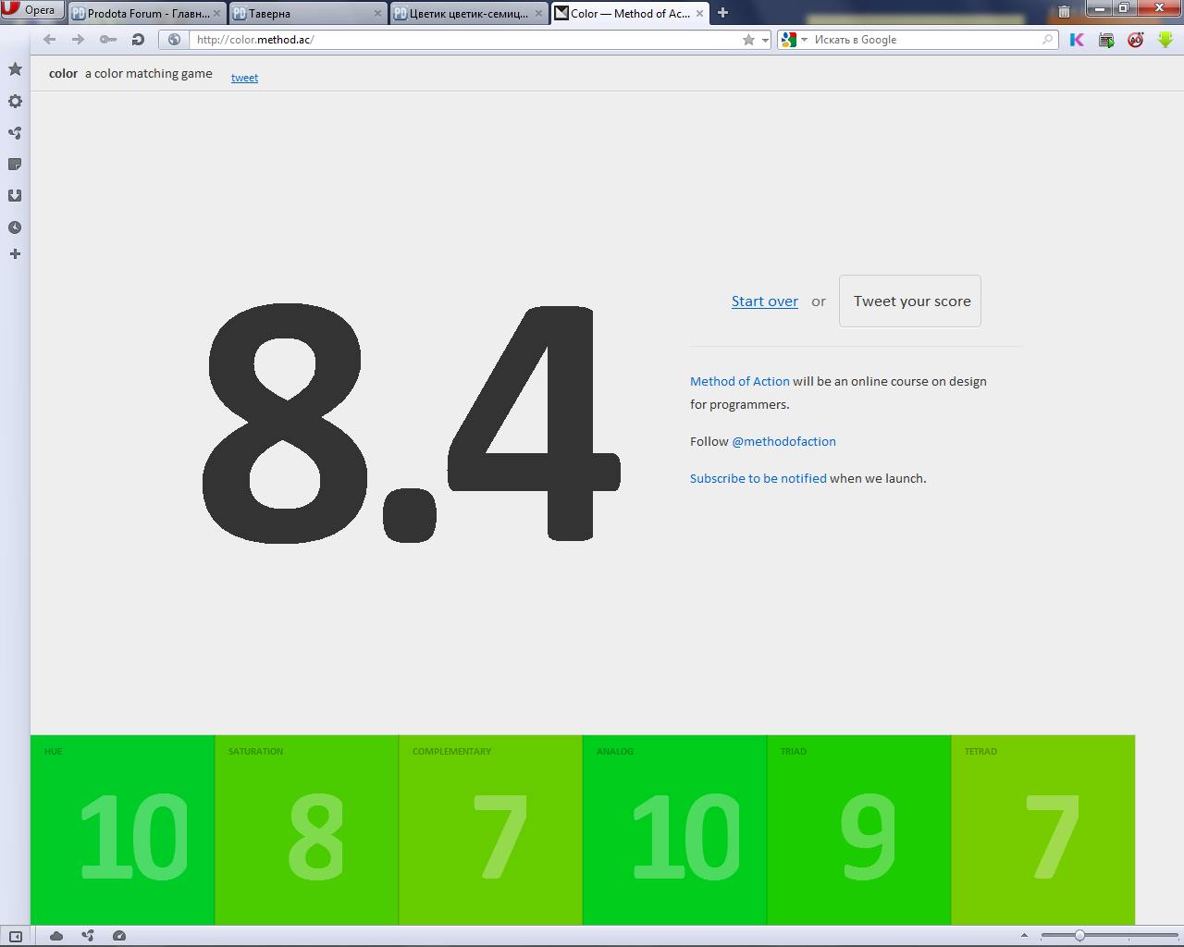Open the Google search engine selector dropdown
1184x947 pixels.
[x=794, y=40]
